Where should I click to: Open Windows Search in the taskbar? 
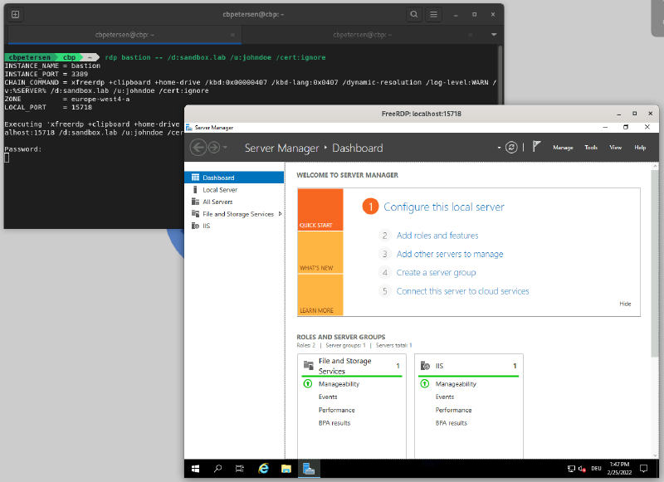[x=217, y=469]
